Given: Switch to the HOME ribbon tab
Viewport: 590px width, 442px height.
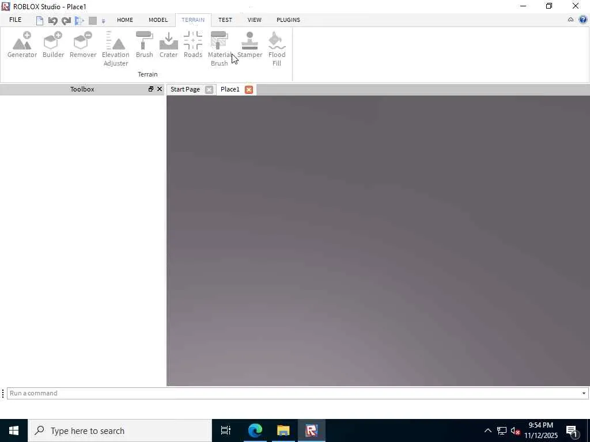Looking at the screenshot, I should click(x=125, y=20).
